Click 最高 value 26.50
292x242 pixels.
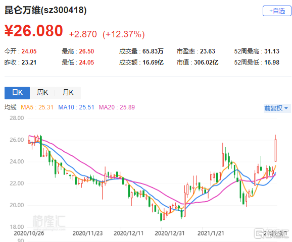(x=86, y=51)
